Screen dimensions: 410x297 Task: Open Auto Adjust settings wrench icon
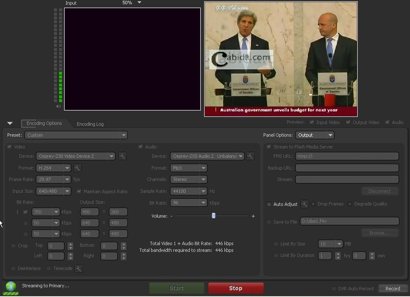305,204
